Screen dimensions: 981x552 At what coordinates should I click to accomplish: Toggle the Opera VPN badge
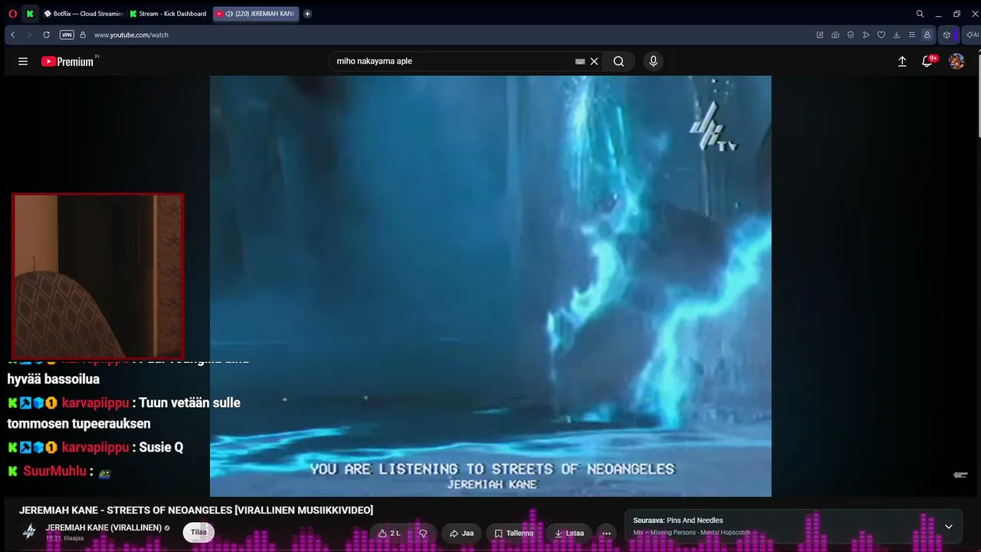click(67, 34)
